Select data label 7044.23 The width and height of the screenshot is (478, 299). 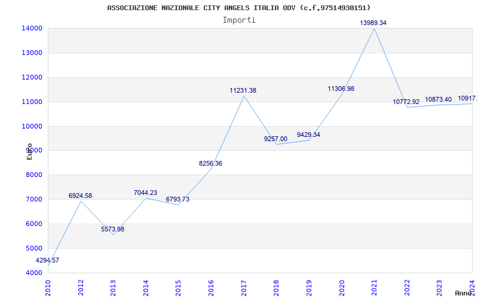(145, 193)
